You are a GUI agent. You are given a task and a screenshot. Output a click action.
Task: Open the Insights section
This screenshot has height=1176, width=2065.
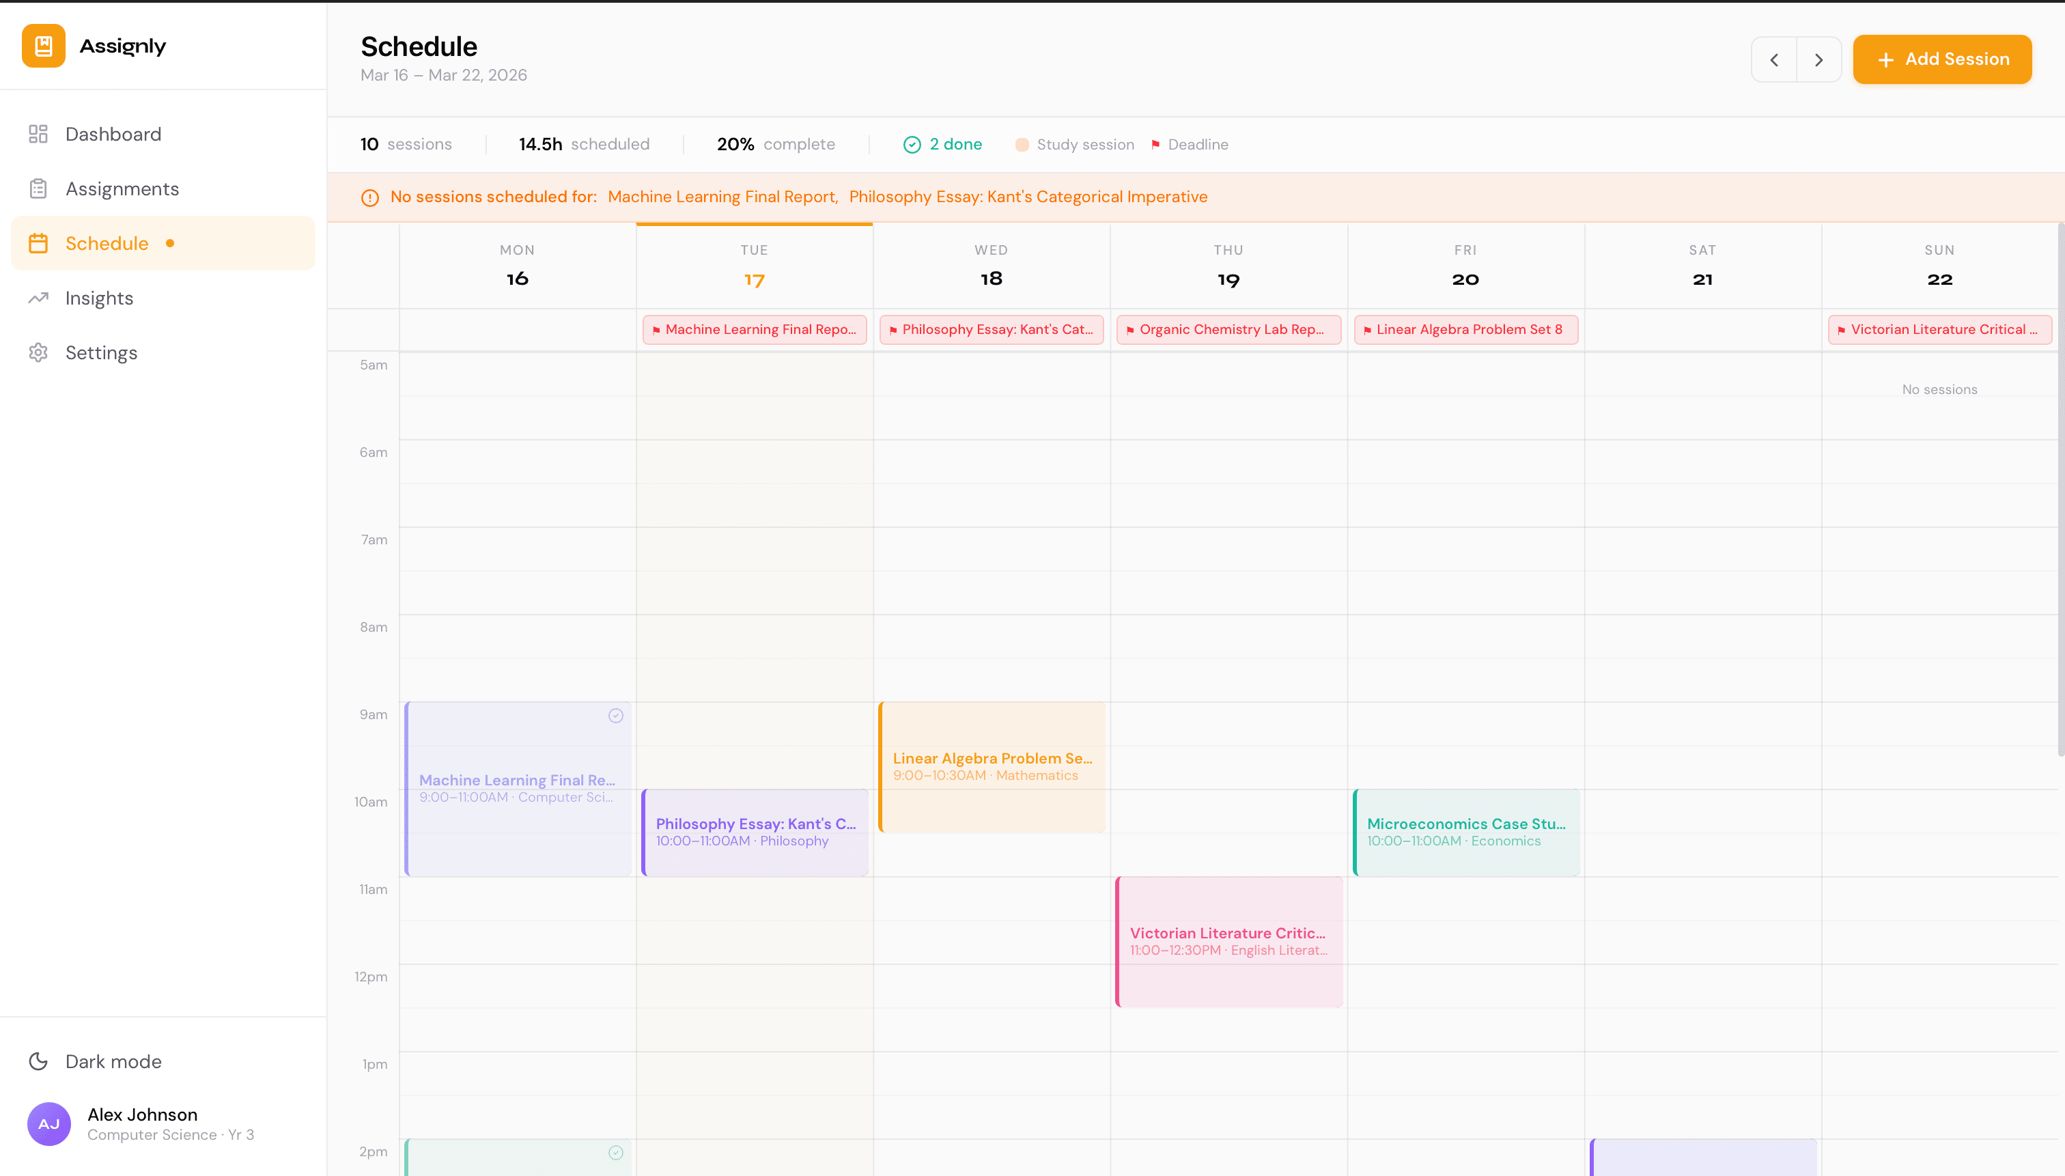pos(99,297)
